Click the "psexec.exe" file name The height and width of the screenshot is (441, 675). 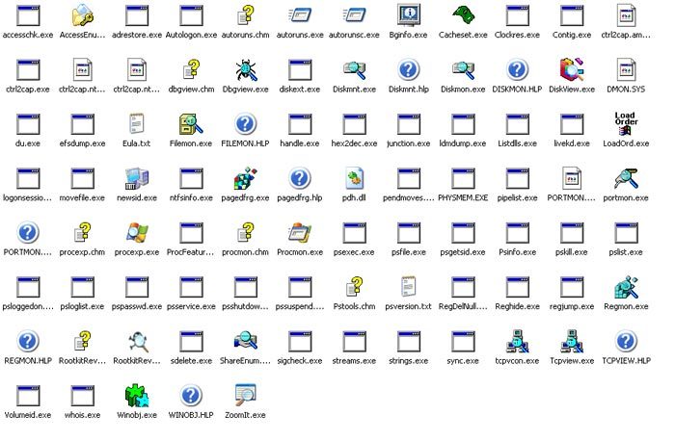(x=354, y=252)
